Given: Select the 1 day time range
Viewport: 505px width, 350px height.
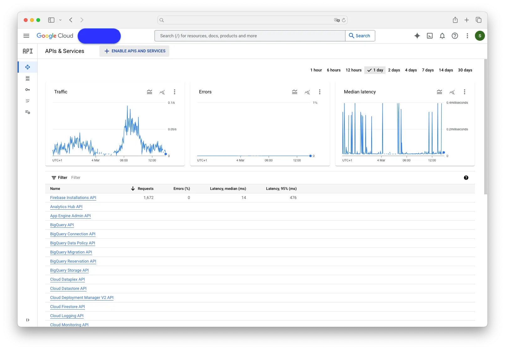Looking at the screenshot, I should pos(375,70).
